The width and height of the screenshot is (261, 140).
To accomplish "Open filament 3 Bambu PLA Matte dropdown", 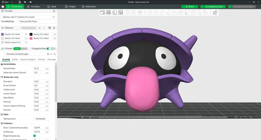I will pyautogui.click(x=14, y=38).
